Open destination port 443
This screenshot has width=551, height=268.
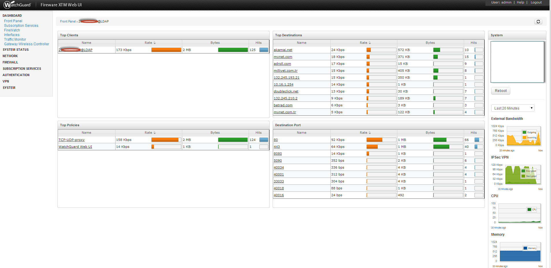pyautogui.click(x=277, y=147)
